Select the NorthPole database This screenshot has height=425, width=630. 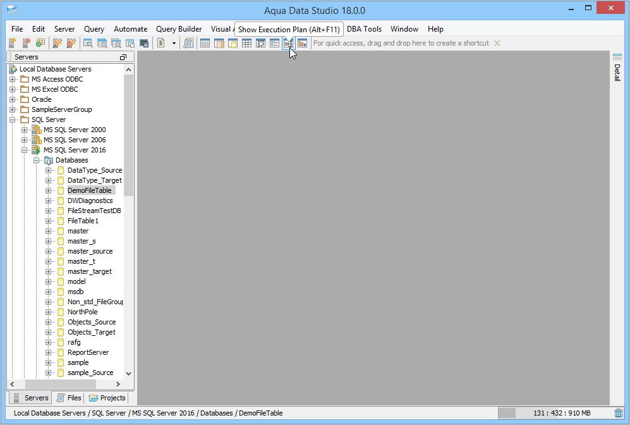point(82,312)
